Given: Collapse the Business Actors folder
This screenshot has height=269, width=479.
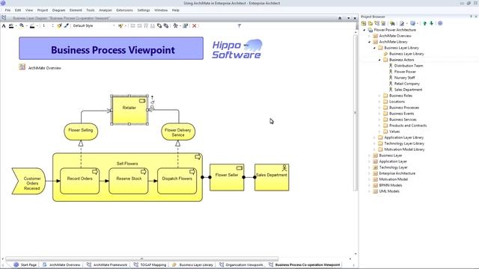Looking at the screenshot, I should click(379, 60).
